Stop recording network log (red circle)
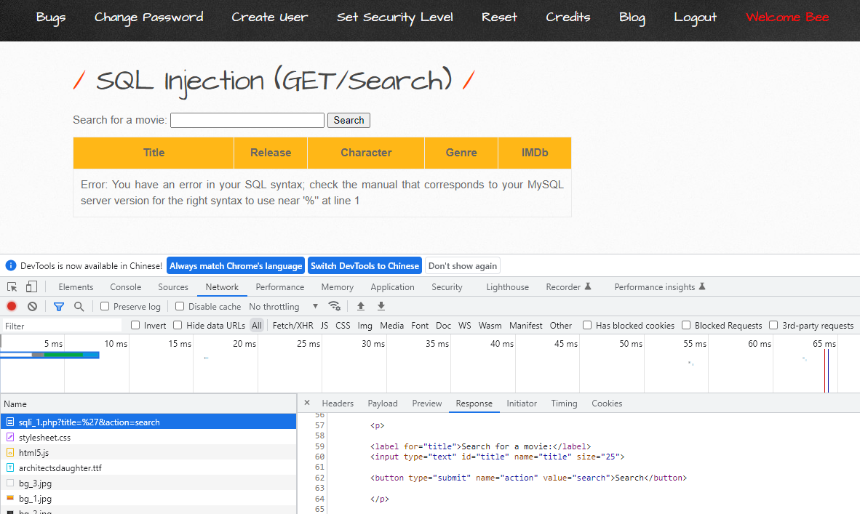 point(12,306)
